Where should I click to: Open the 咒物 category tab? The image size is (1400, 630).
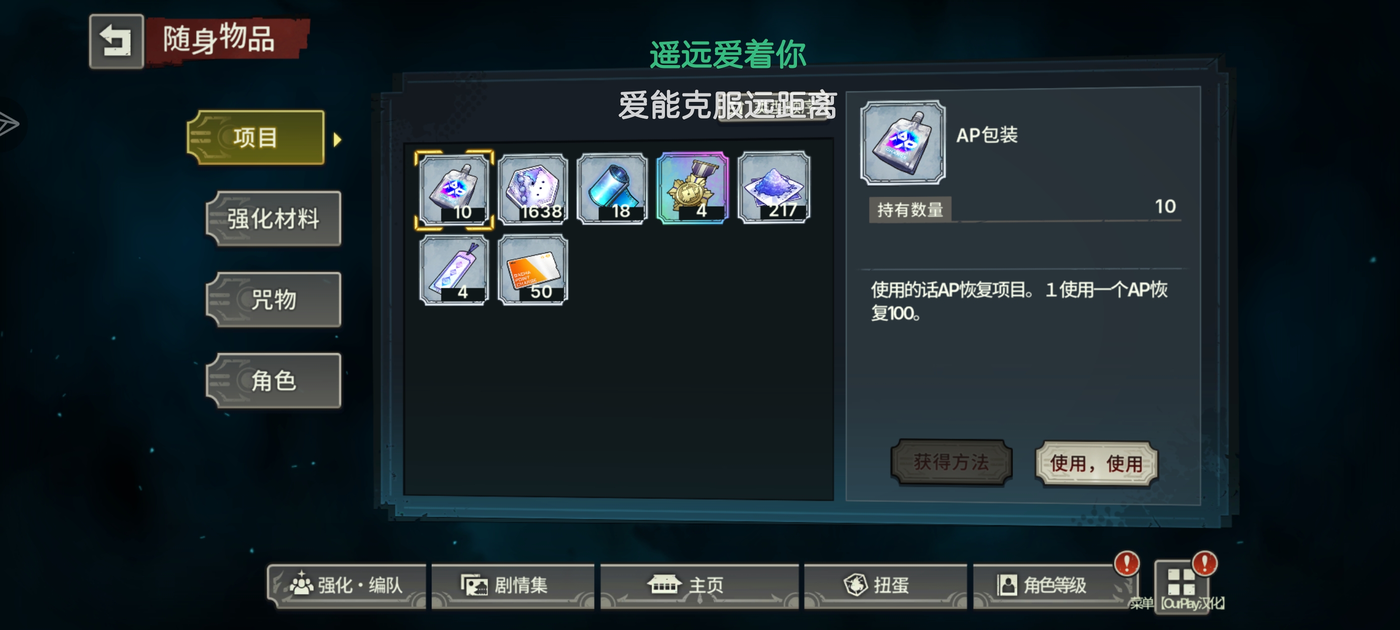point(273,299)
